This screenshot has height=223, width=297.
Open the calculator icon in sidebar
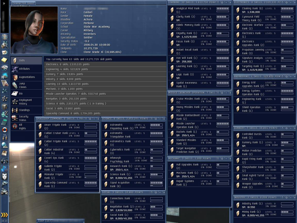pos(5,122)
